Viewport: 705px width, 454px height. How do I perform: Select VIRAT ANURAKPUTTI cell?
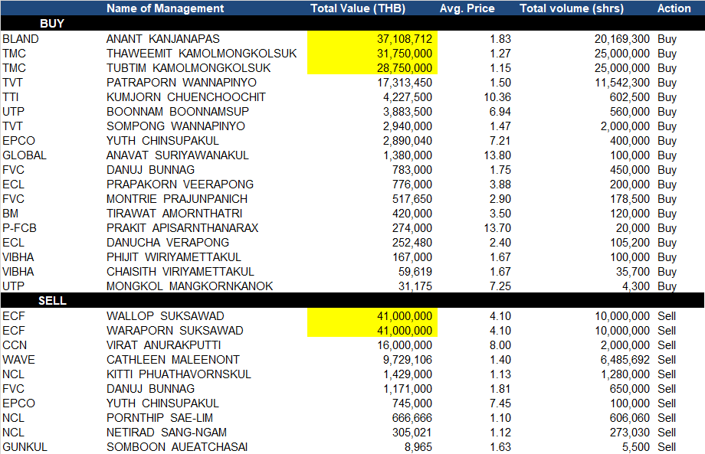pos(164,345)
